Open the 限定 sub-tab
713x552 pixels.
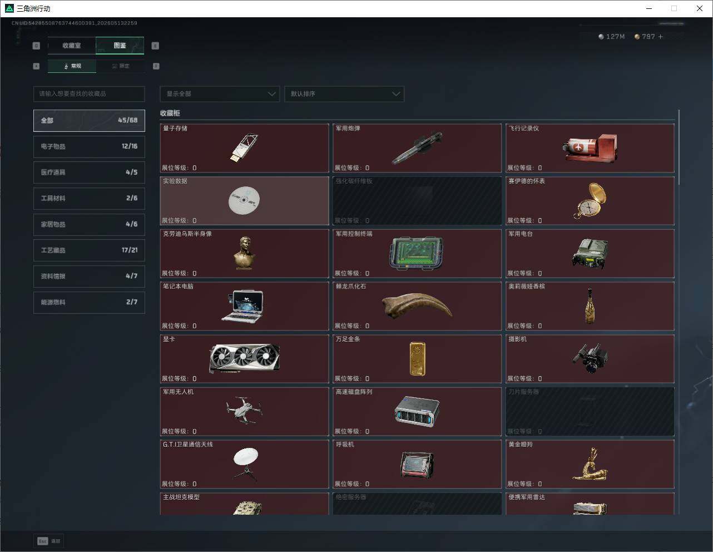pyautogui.click(x=120, y=66)
